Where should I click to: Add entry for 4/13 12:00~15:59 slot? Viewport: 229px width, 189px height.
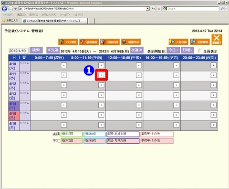click(x=139, y=95)
